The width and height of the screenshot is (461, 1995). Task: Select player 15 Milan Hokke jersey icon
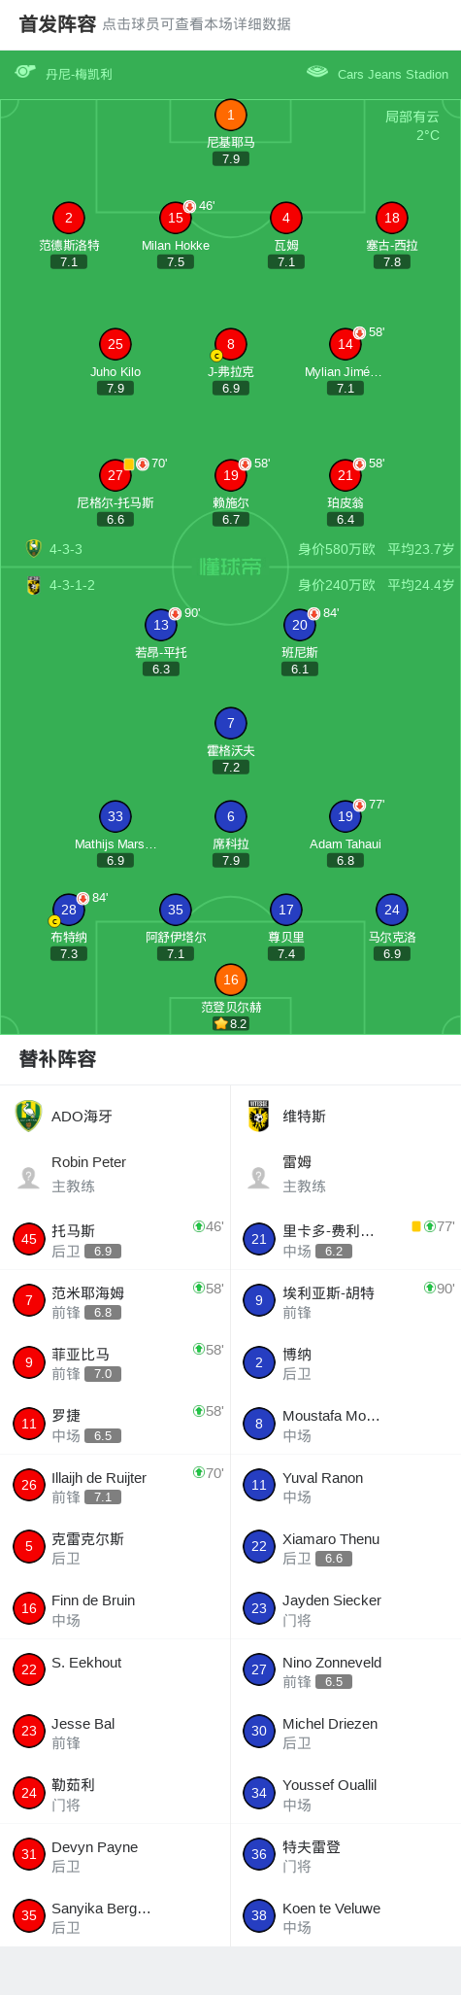pos(176,218)
